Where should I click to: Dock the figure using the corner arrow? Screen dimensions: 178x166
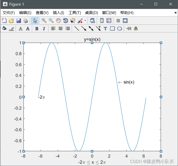coord(175,13)
